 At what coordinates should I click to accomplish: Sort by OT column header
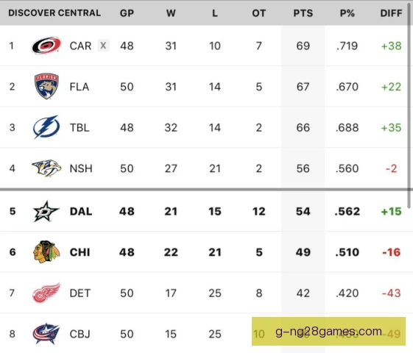258,13
